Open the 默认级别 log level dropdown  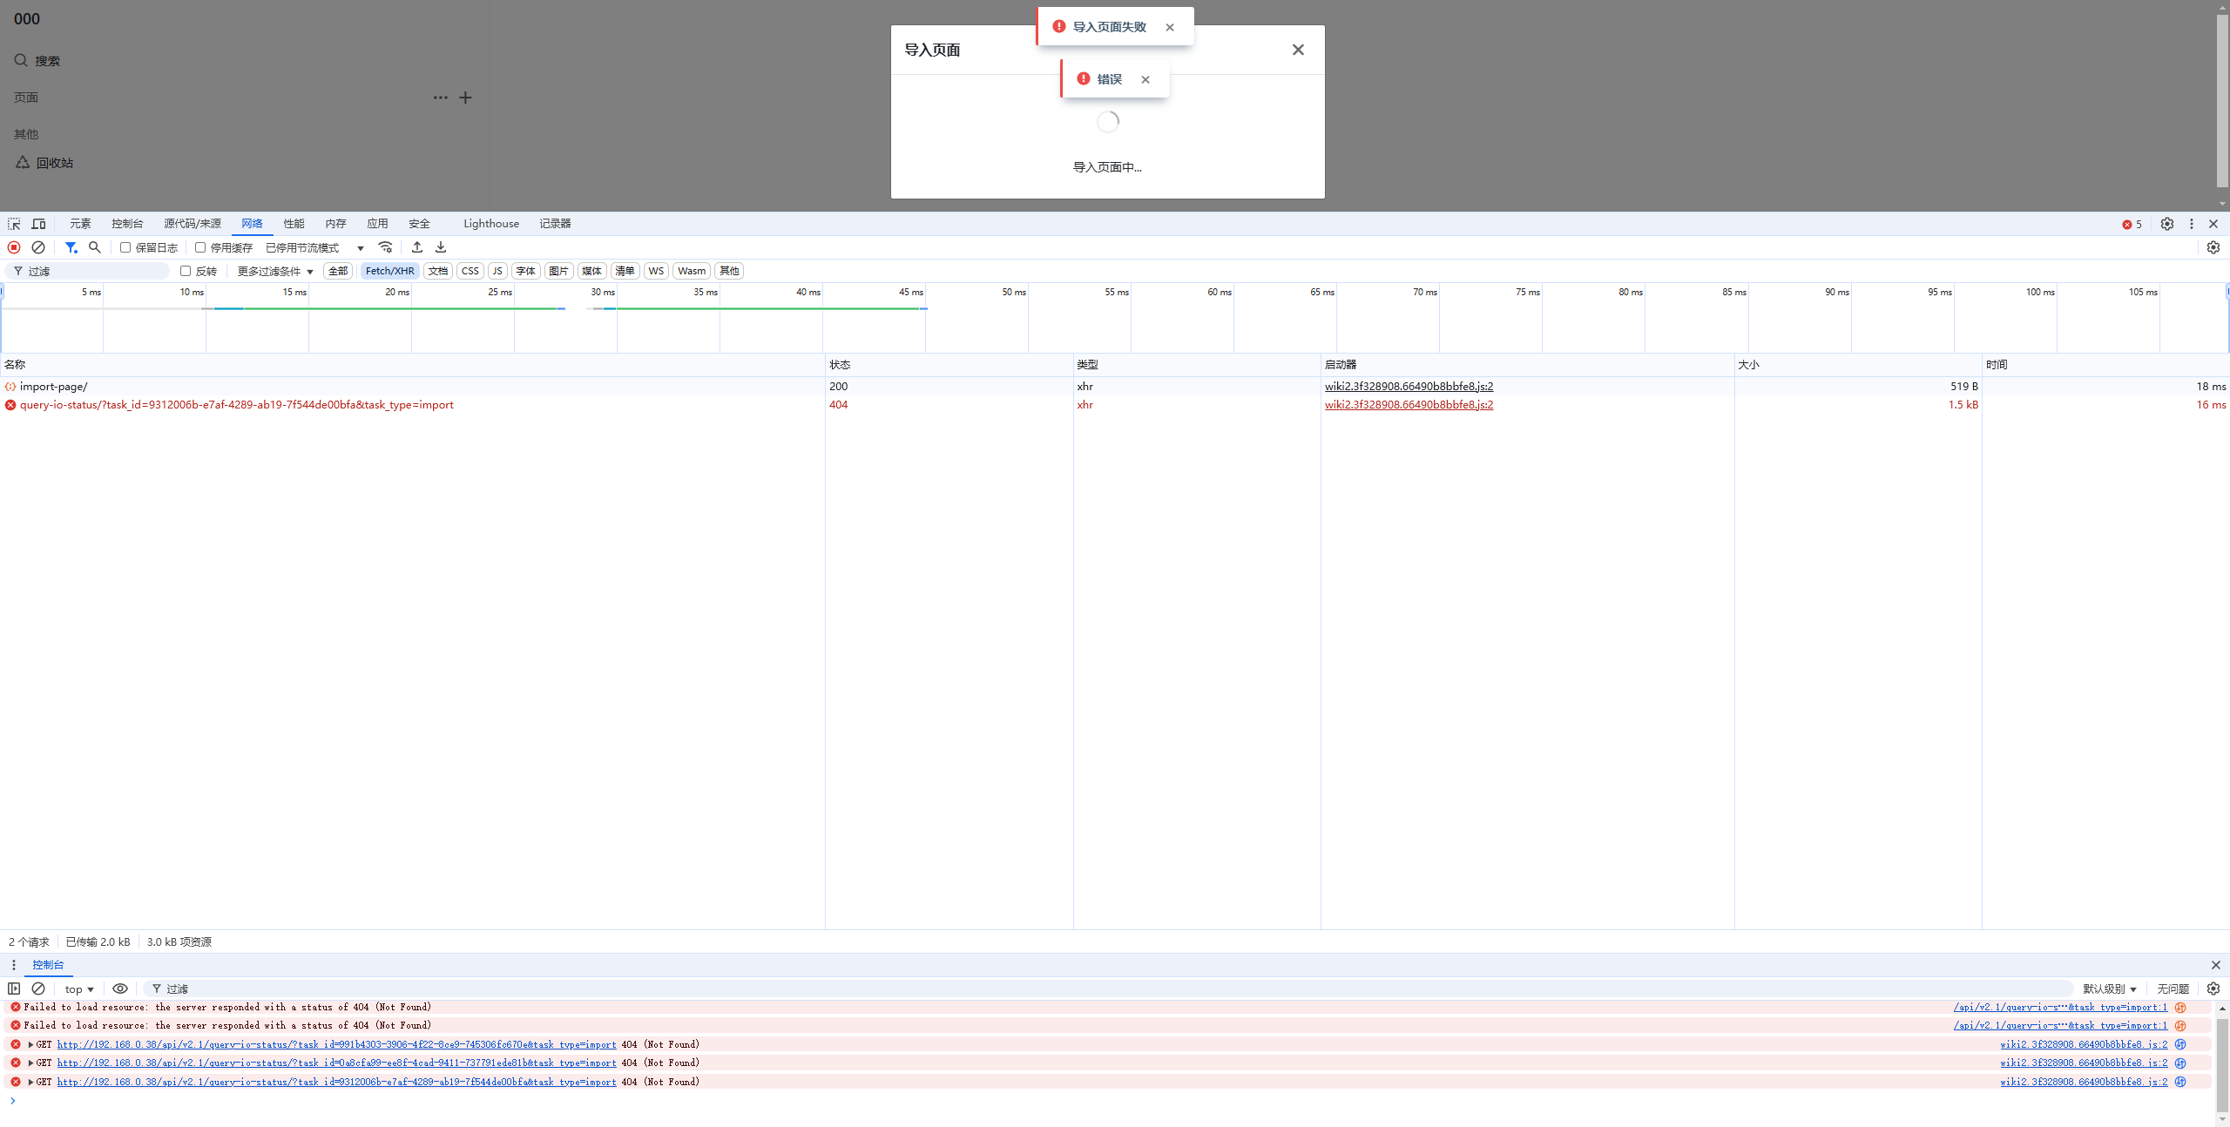[x=2109, y=989]
